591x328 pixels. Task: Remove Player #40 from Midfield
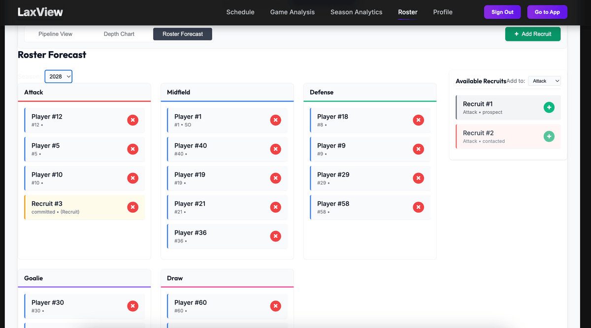275,149
